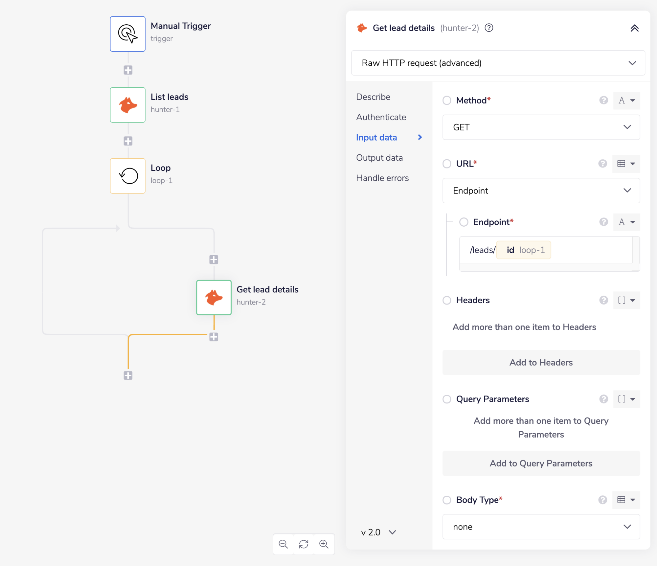Click the Loop node icon
This screenshot has width=657, height=566.
pyautogui.click(x=127, y=176)
